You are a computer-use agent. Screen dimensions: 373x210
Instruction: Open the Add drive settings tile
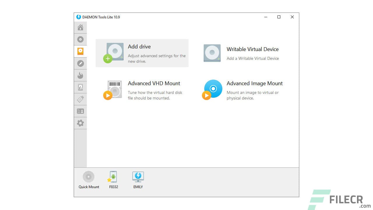pos(142,53)
